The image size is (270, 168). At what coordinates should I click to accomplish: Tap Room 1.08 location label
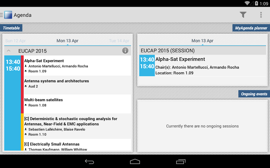(x=37, y=105)
